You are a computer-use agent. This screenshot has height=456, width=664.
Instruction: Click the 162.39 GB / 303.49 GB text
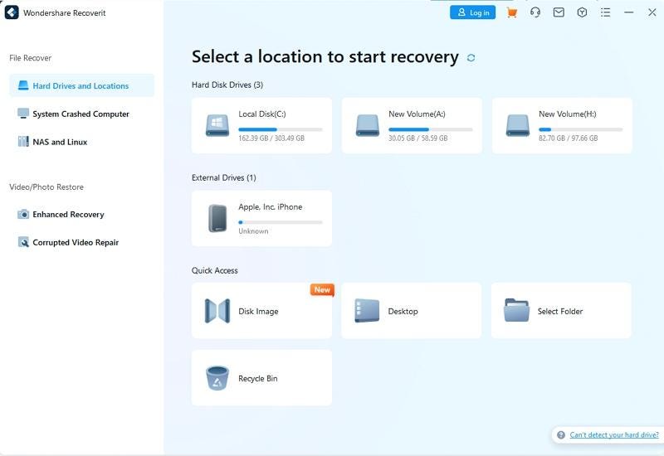coord(271,138)
